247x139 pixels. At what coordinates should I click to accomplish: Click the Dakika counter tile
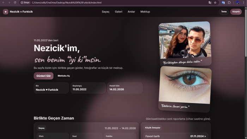[120, 136]
